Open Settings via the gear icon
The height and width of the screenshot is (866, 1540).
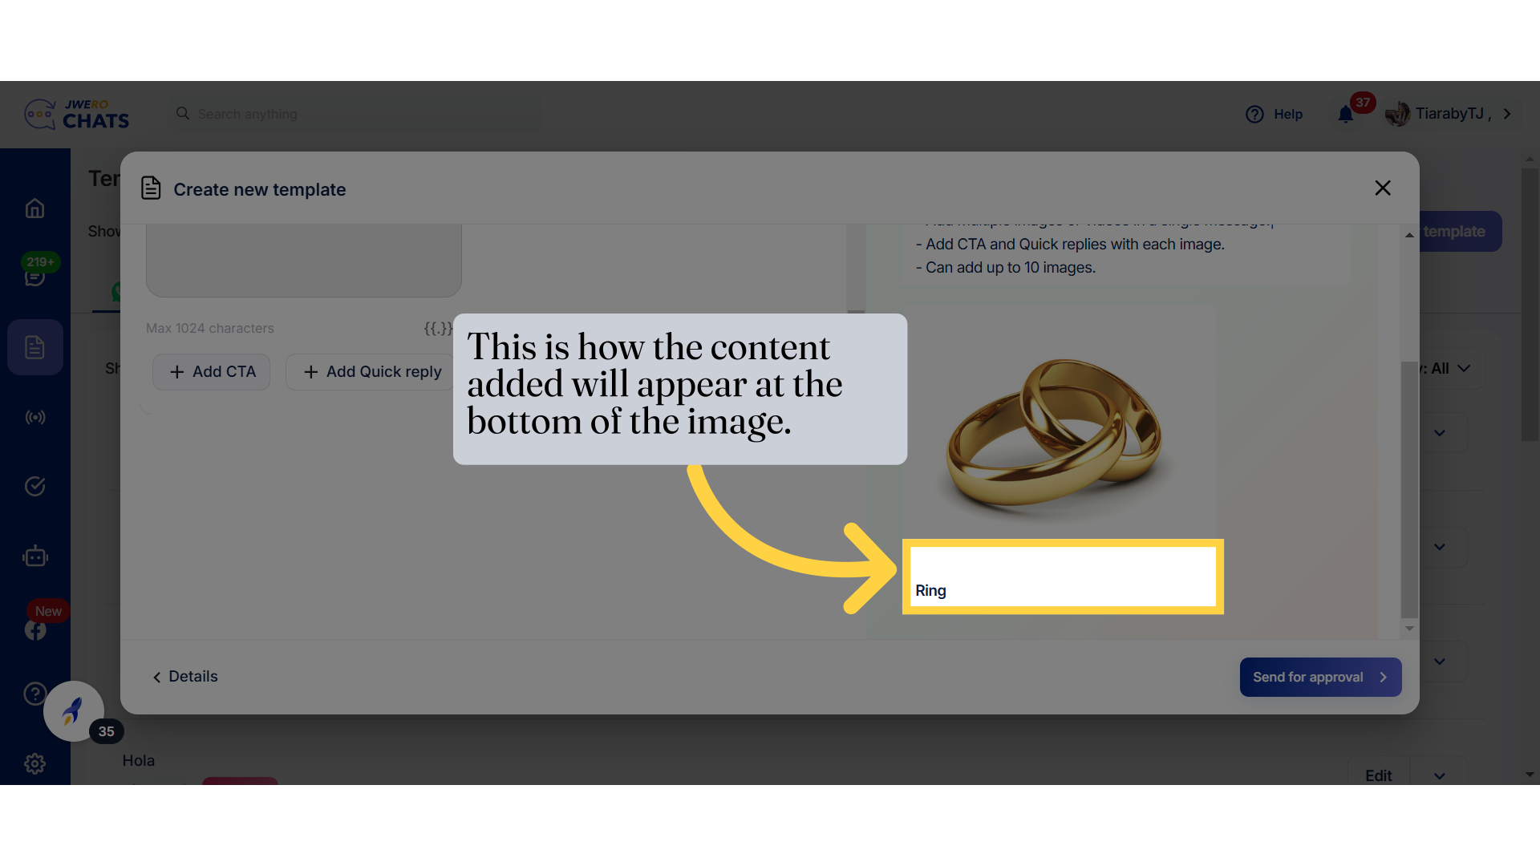pyautogui.click(x=34, y=763)
